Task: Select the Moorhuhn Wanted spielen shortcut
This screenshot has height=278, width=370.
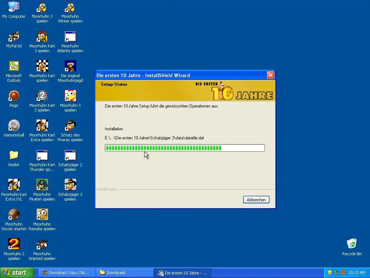Action: pyautogui.click(x=42, y=249)
